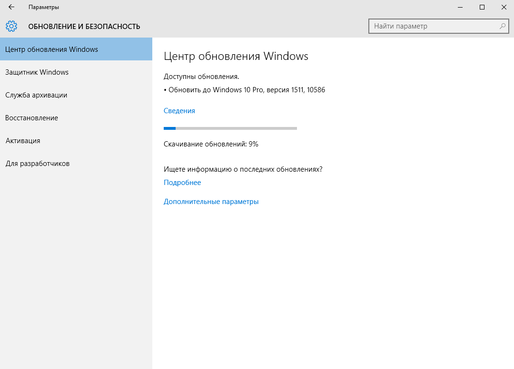This screenshot has height=369, width=514.
Task: Click the Обновить до Windows 10 Pro entry
Action: [x=244, y=90]
